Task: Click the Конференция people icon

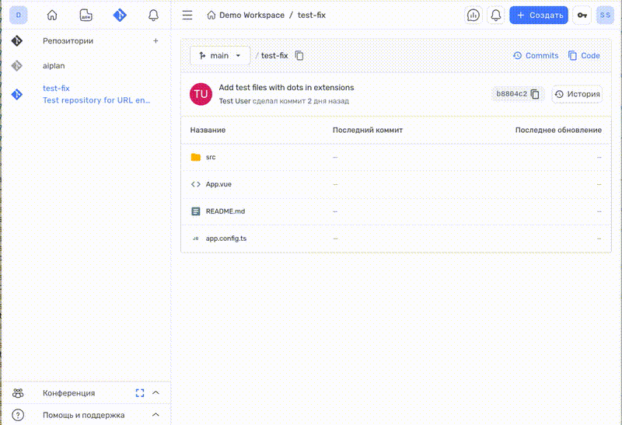Action: [18, 393]
